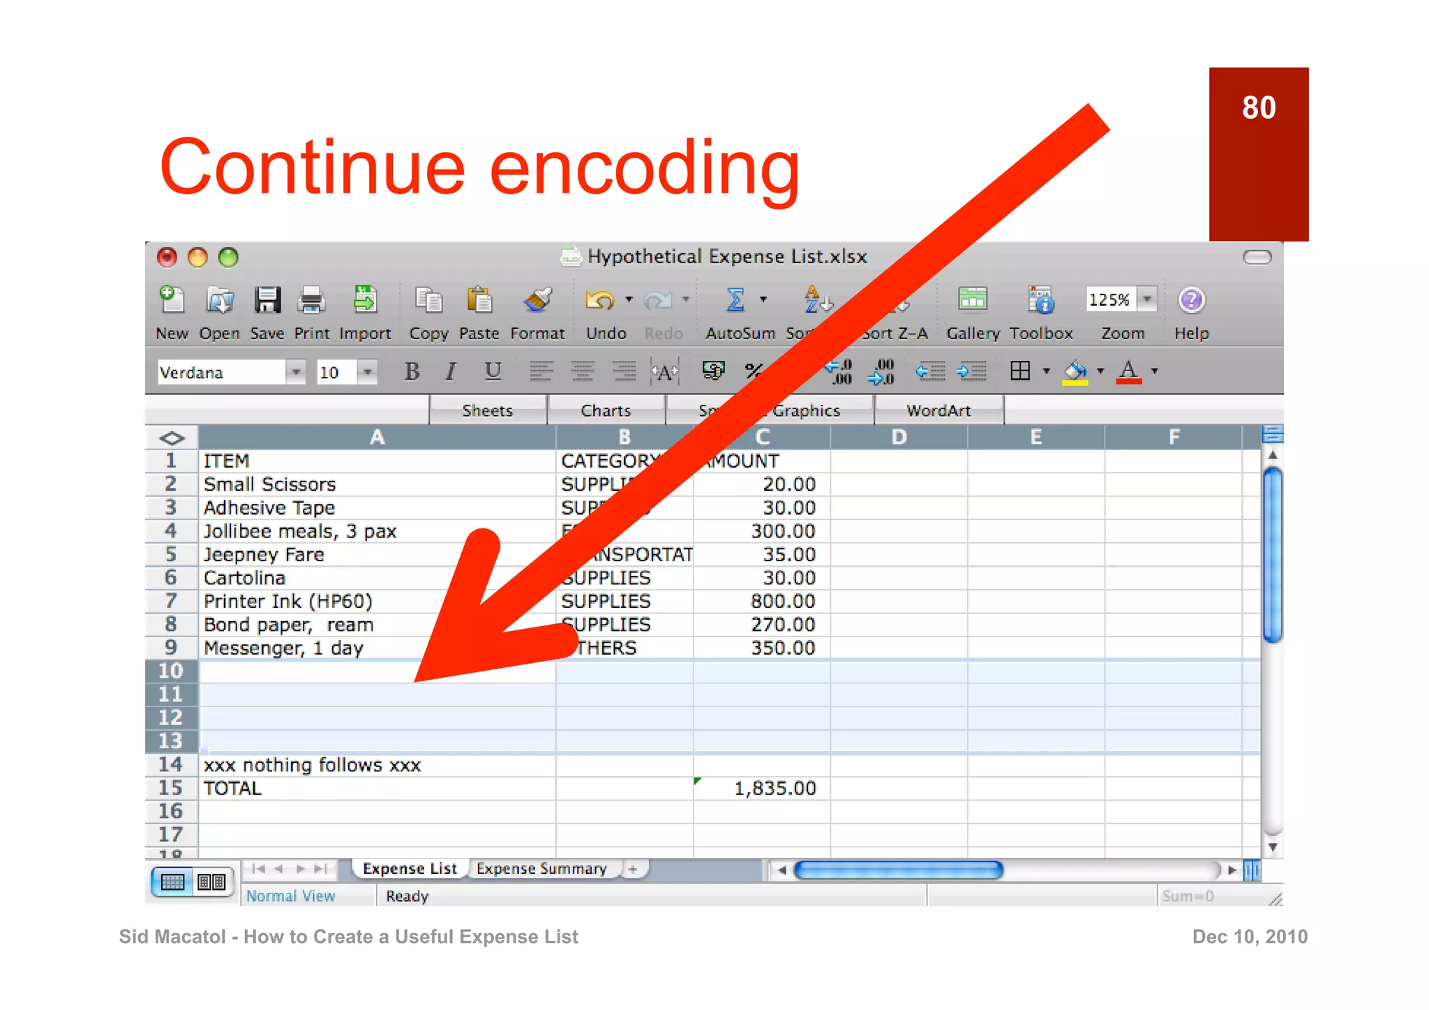
Task: Switch to the Expense List sheet tab
Action: pyautogui.click(x=410, y=868)
